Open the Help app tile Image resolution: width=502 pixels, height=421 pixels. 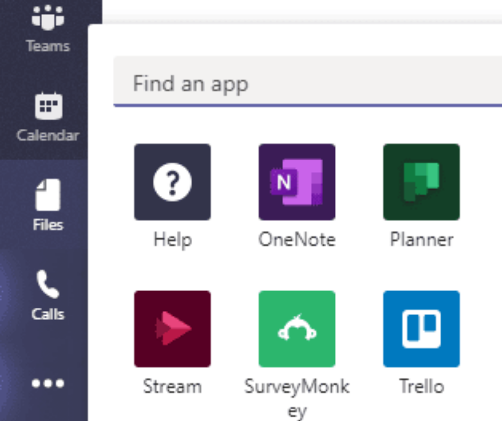coord(172,182)
